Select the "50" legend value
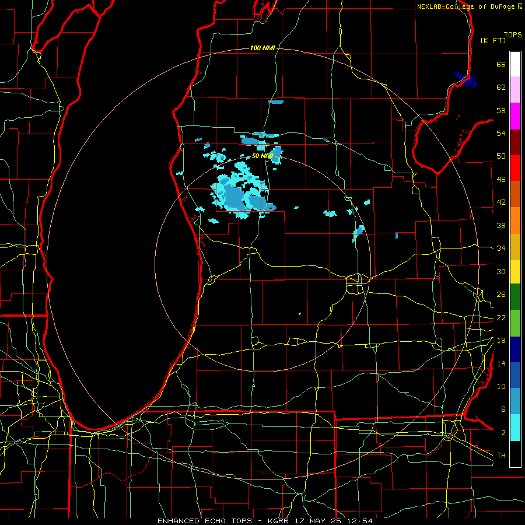 tap(501, 156)
